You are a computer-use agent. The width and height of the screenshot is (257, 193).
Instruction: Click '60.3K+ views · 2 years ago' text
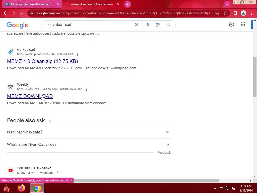[35, 173]
